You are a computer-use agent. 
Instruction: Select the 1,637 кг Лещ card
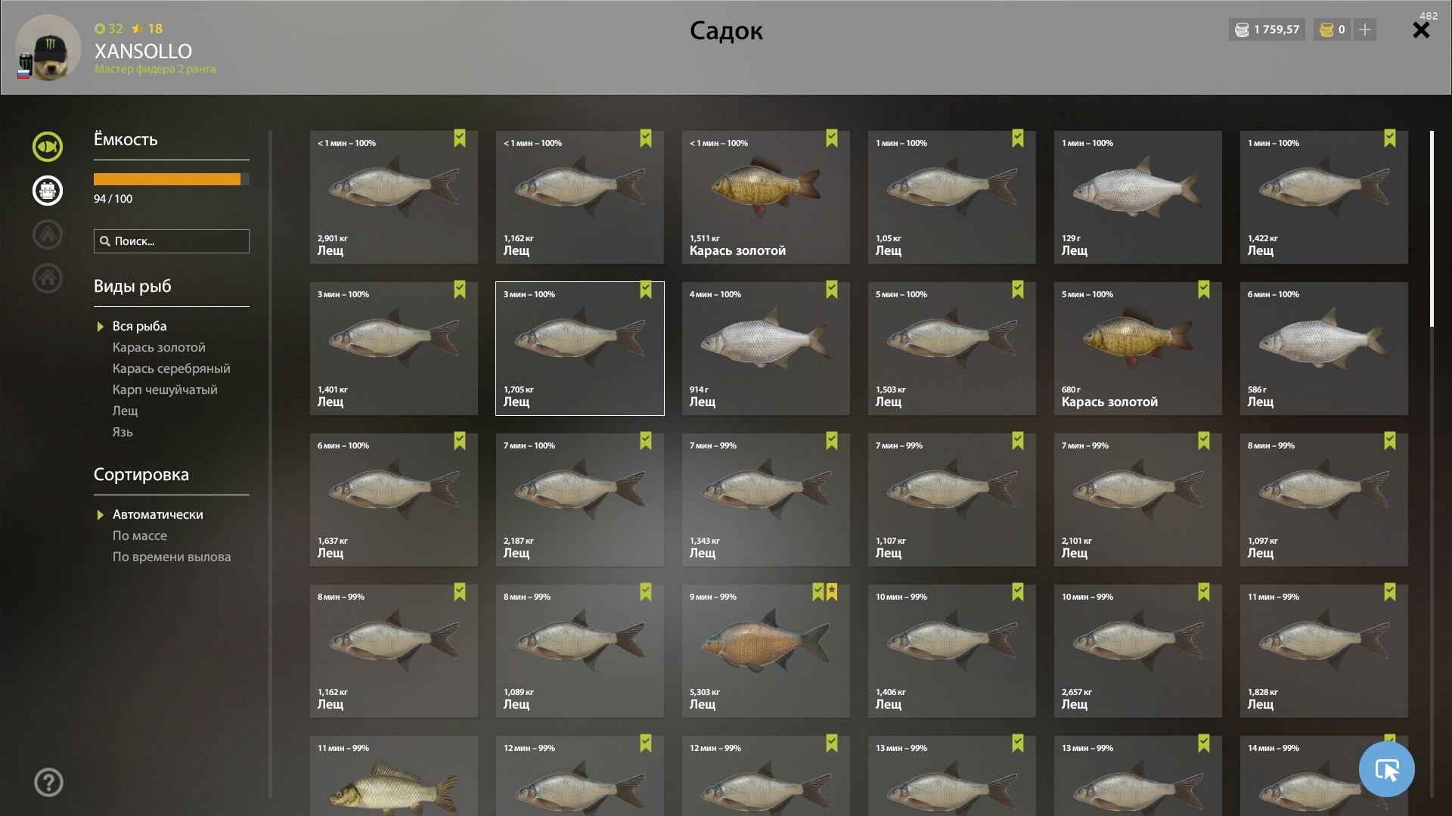coord(394,500)
